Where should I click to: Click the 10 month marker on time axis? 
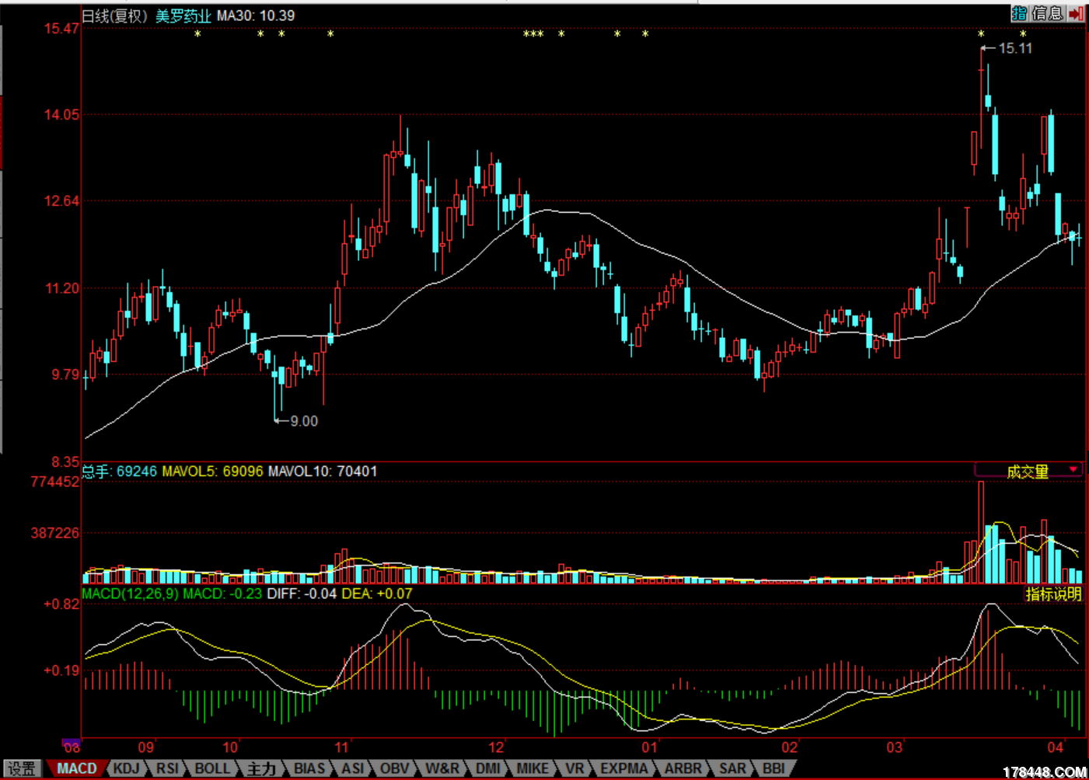231,748
